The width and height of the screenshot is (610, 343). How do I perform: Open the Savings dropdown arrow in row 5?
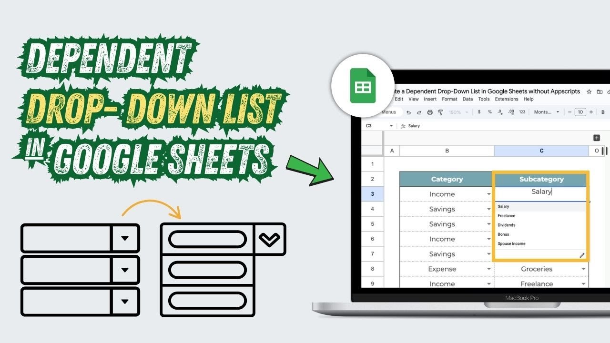[489, 224]
